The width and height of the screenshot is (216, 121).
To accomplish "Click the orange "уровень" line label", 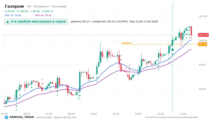I will (x=127, y=43).
